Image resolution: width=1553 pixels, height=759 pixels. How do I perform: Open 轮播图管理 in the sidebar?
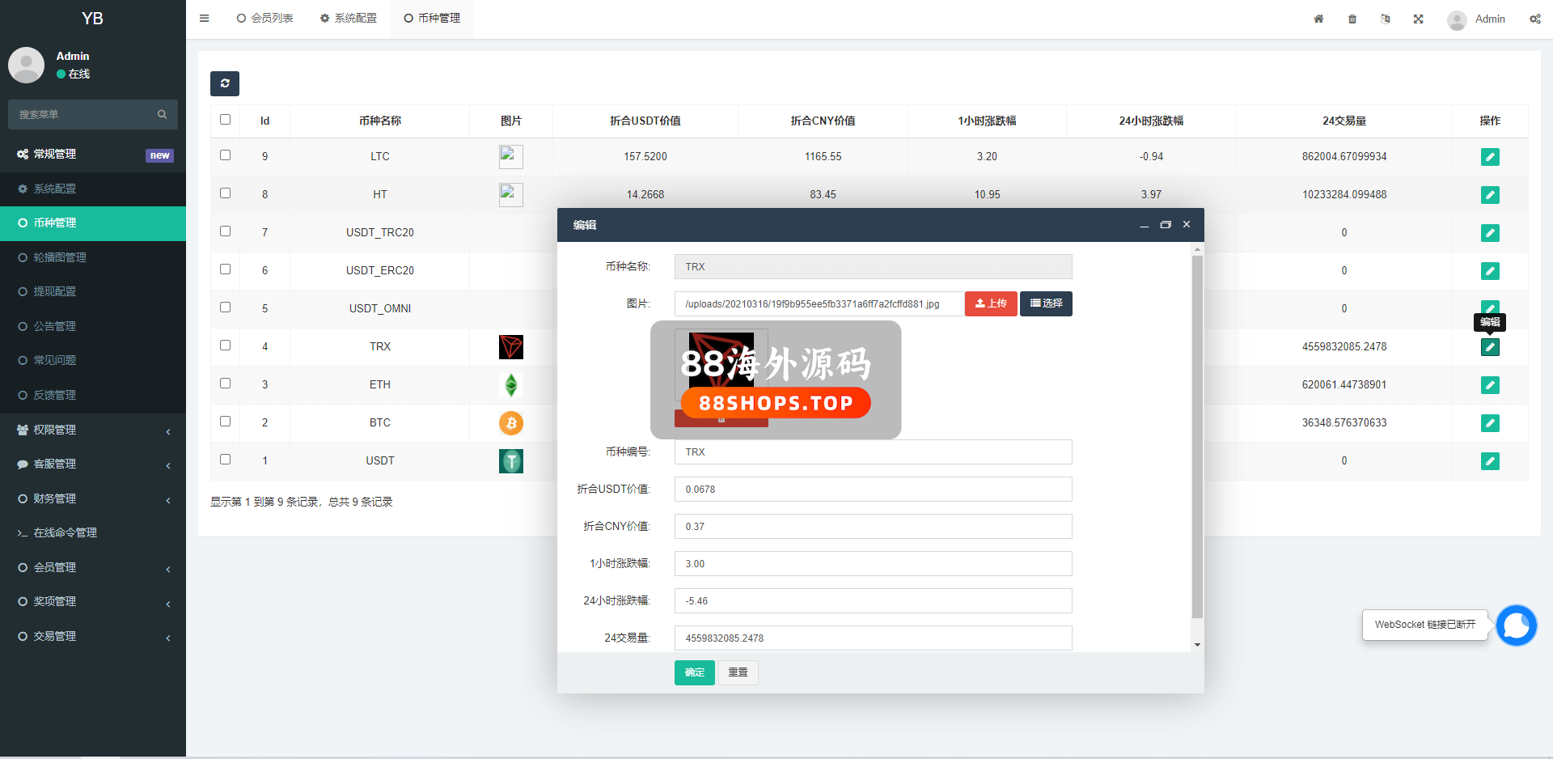[x=60, y=257]
